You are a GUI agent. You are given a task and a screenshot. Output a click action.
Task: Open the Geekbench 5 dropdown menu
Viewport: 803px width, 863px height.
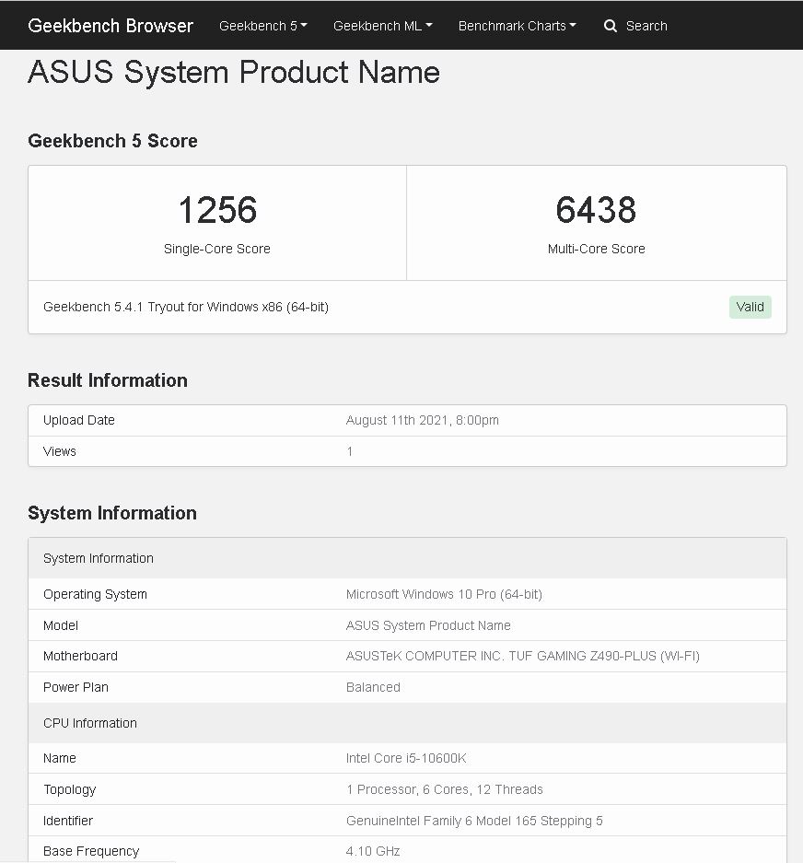(263, 26)
